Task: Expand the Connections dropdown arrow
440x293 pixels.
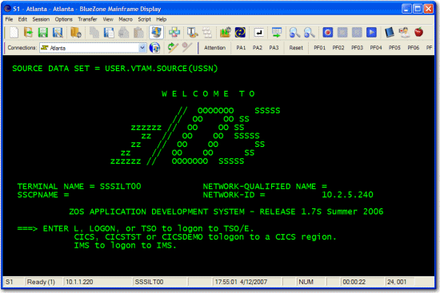Action: (142, 48)
